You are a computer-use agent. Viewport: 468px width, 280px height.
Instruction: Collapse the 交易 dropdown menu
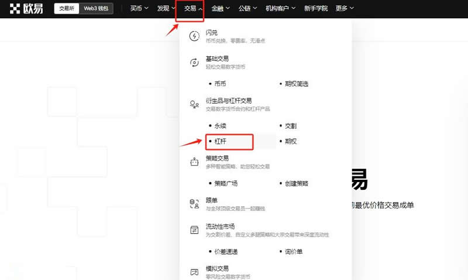point(193,9)
